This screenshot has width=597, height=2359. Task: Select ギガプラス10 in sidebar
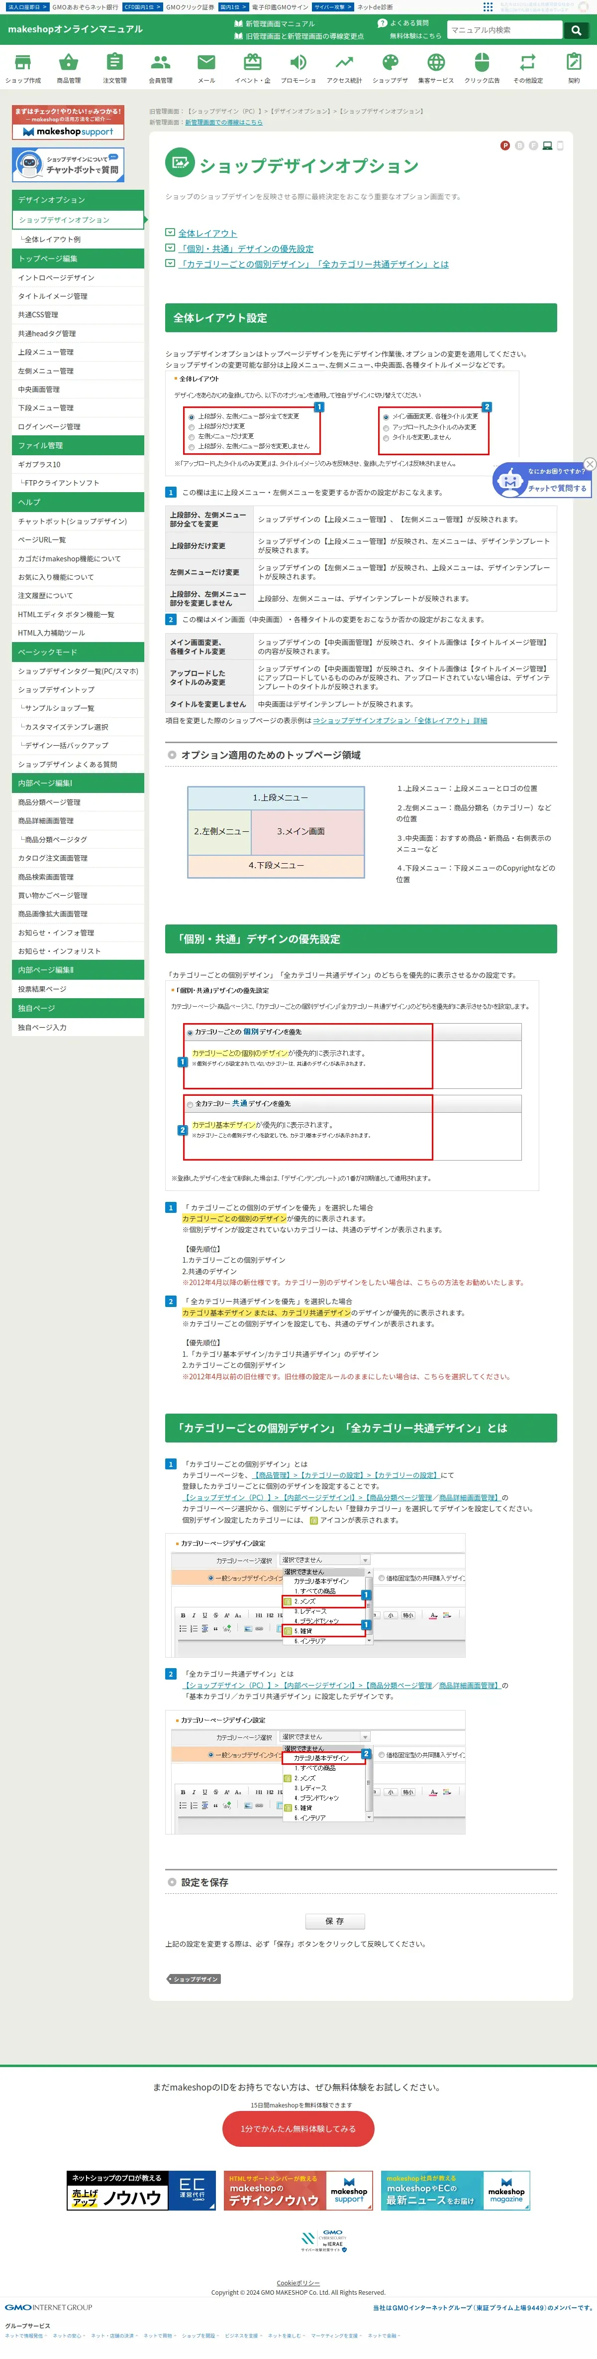coord(78,464)
